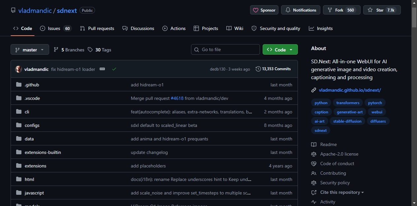Expand commit message details ellipsis

point(102,69)
